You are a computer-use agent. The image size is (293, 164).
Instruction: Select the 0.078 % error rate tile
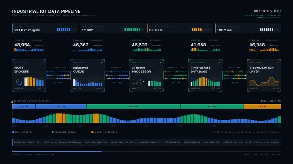point(180,28)
